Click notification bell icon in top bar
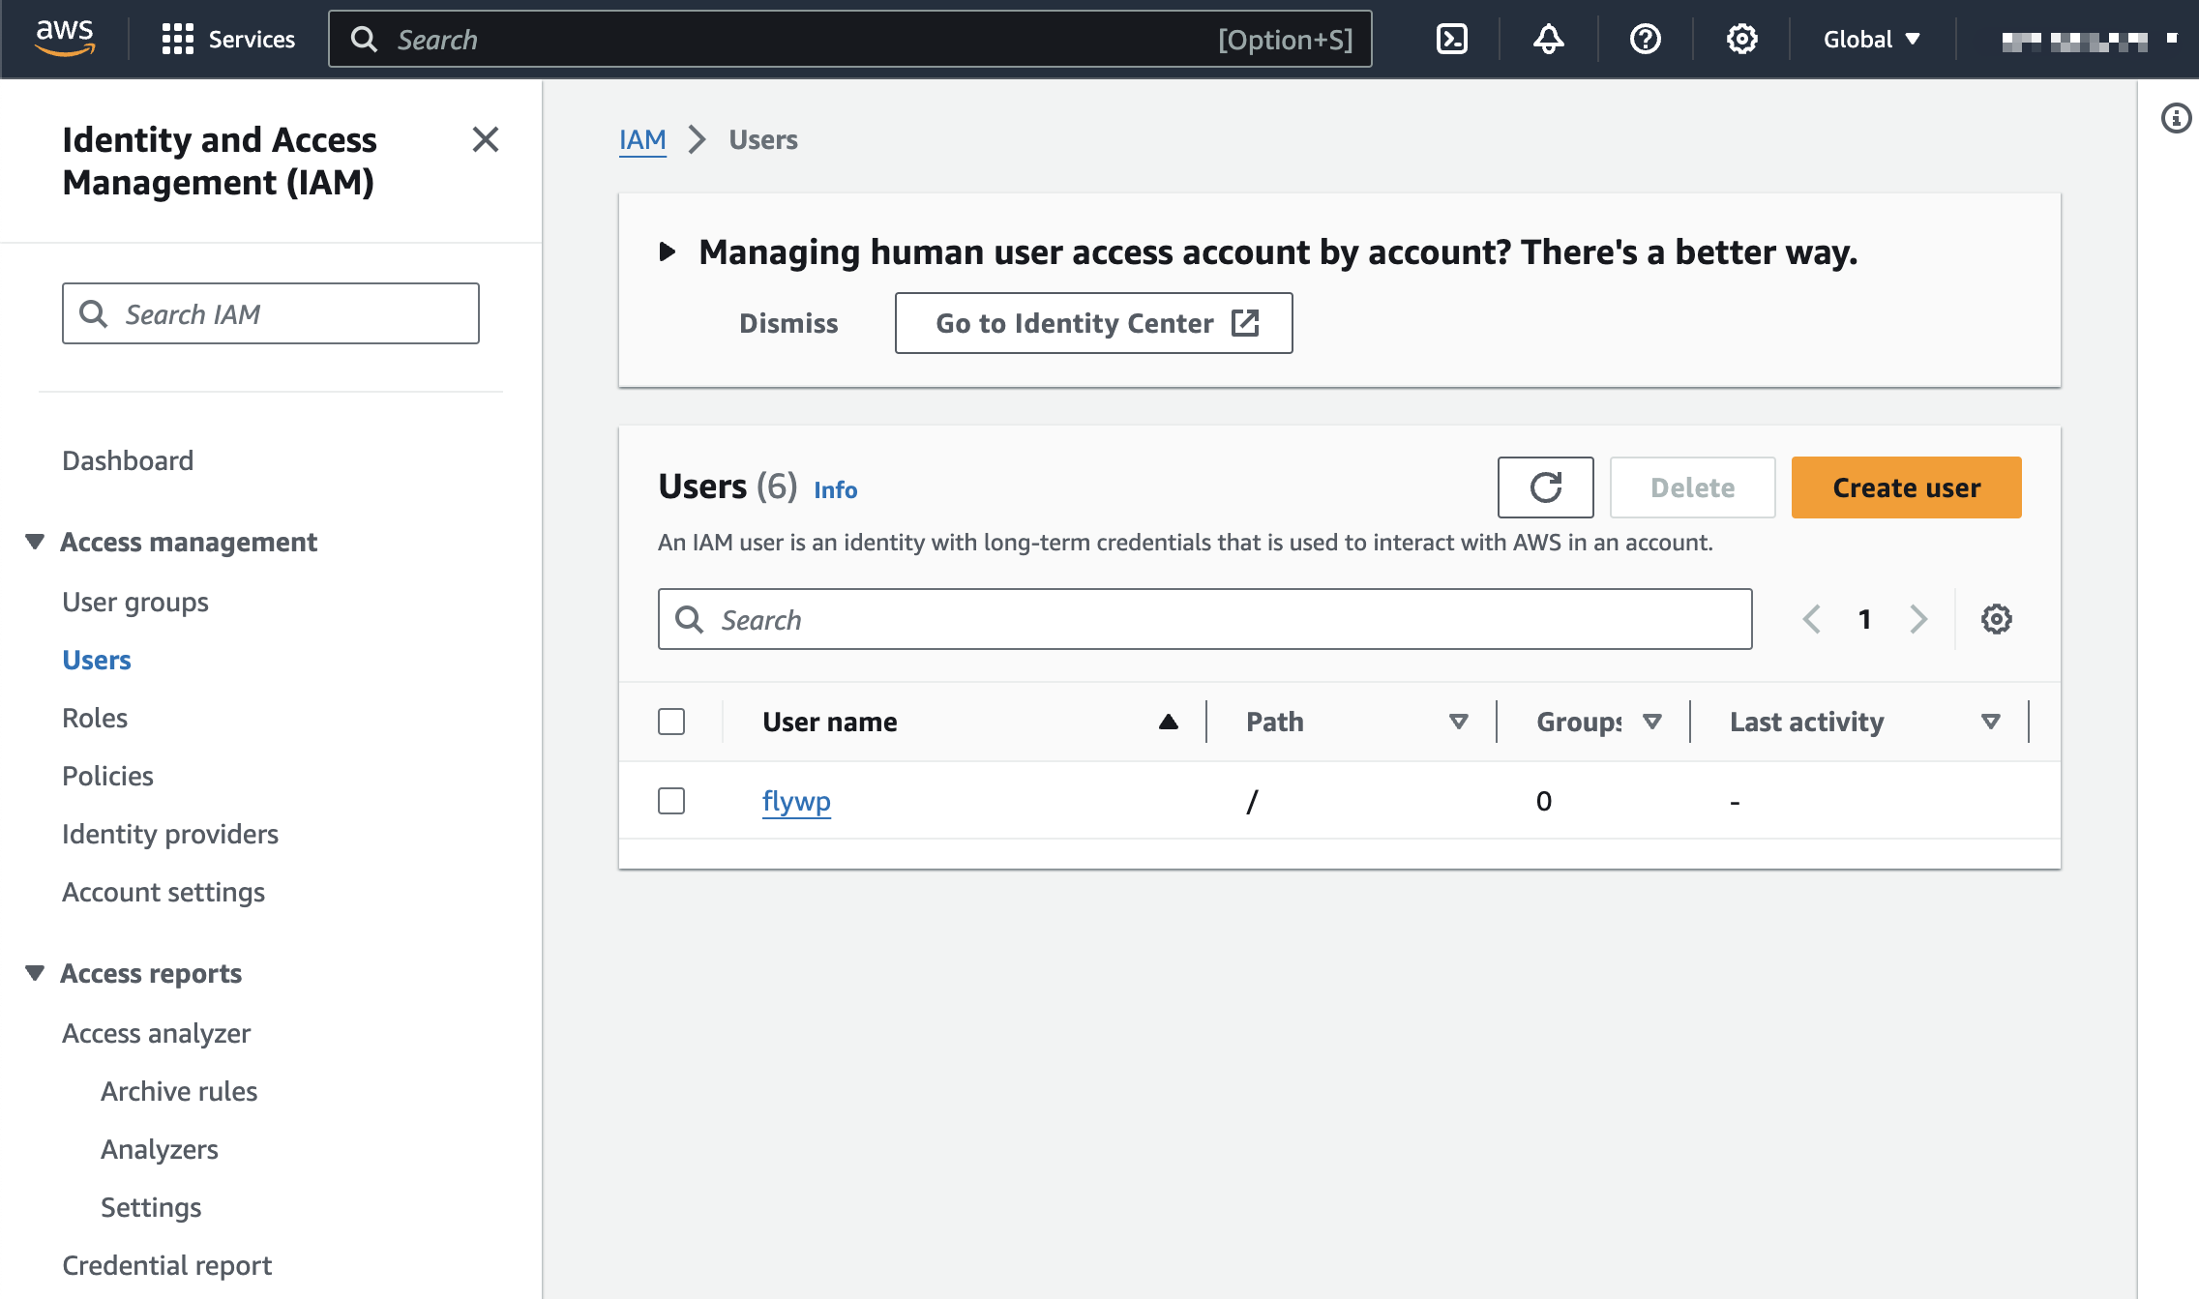2199x1299 pixels. pyautogui.click(x=1548, y=39)
